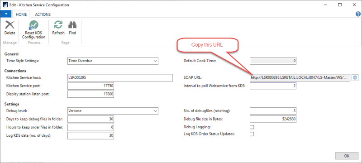
Task: Click the Refresh icon in the ribbon
Action: [x=58, y=25]
